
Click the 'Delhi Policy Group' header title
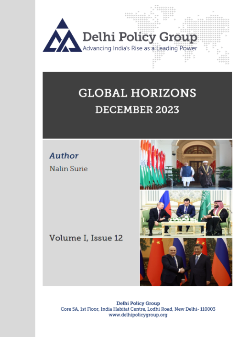coord(140,37)
